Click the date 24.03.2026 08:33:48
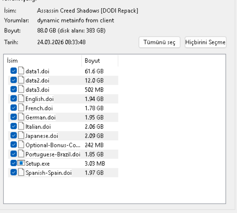 tap(61, 42)
